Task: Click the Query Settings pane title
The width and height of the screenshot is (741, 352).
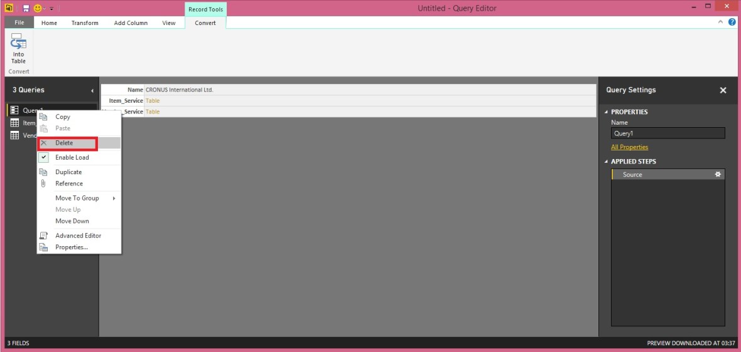Action: (631, 90)
